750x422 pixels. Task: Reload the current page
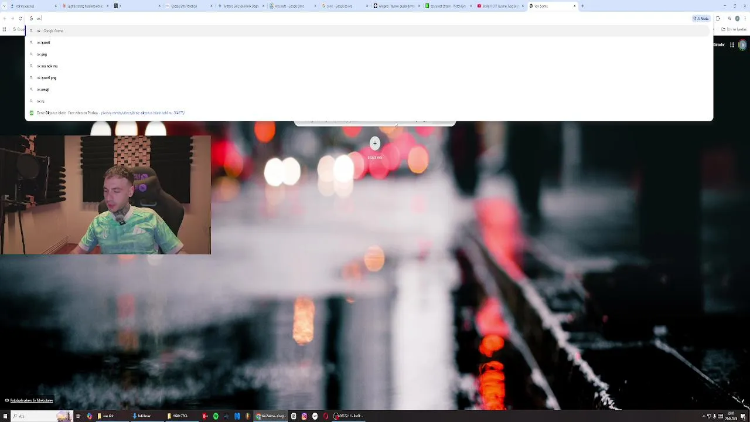click(20, 18)
